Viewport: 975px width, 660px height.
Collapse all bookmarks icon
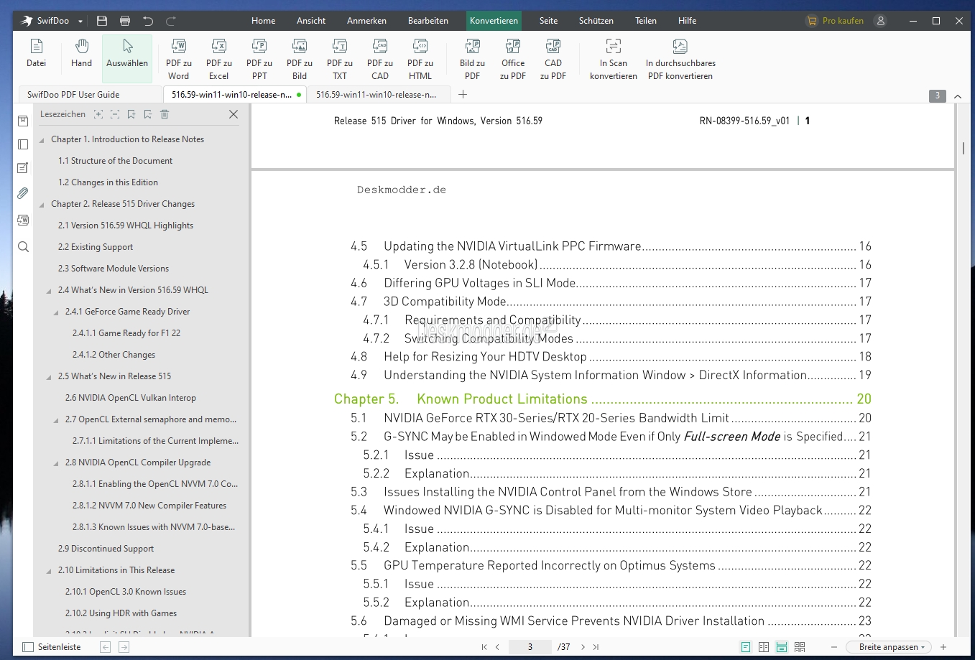pyautogui.click(x=115, y=114)
